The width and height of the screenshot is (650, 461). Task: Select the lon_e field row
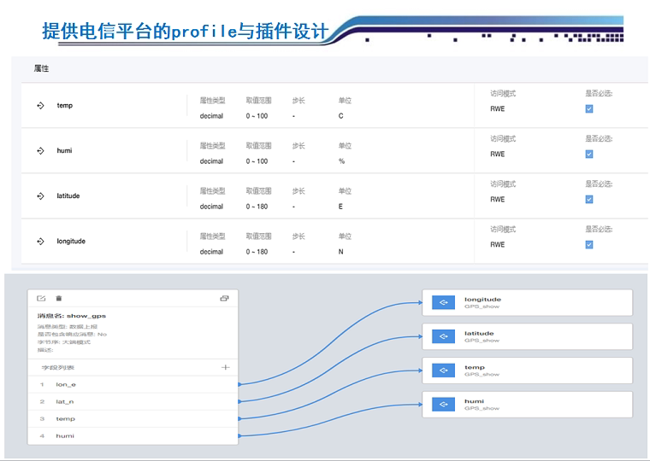133,384
